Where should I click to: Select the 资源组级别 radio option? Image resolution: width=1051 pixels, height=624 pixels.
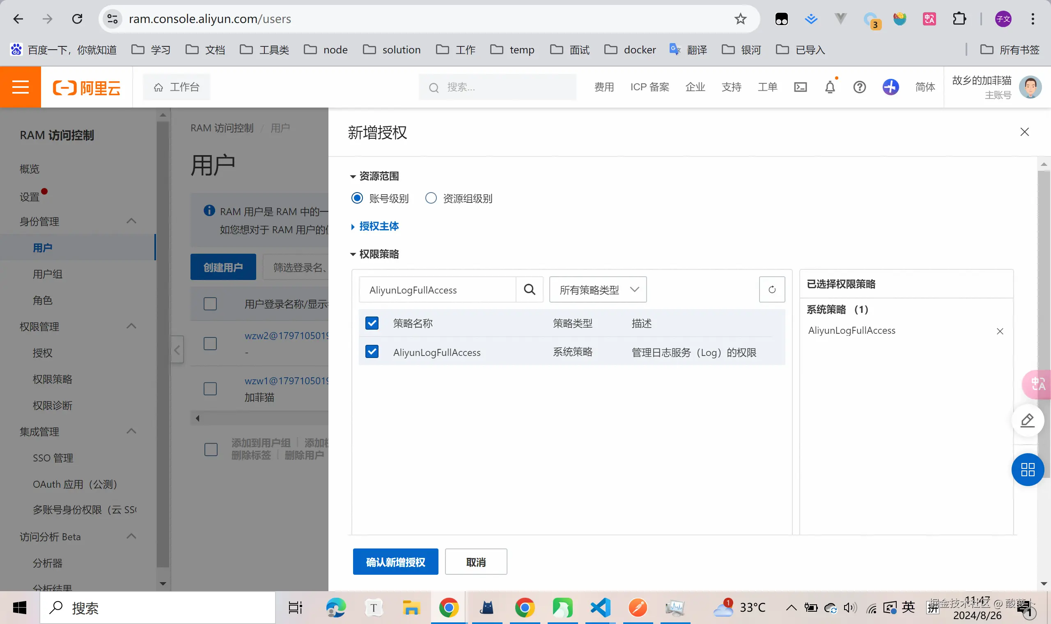pos(431,198)
